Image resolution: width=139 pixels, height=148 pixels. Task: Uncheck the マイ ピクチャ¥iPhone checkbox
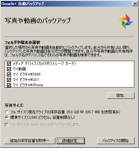pos(9,85)
